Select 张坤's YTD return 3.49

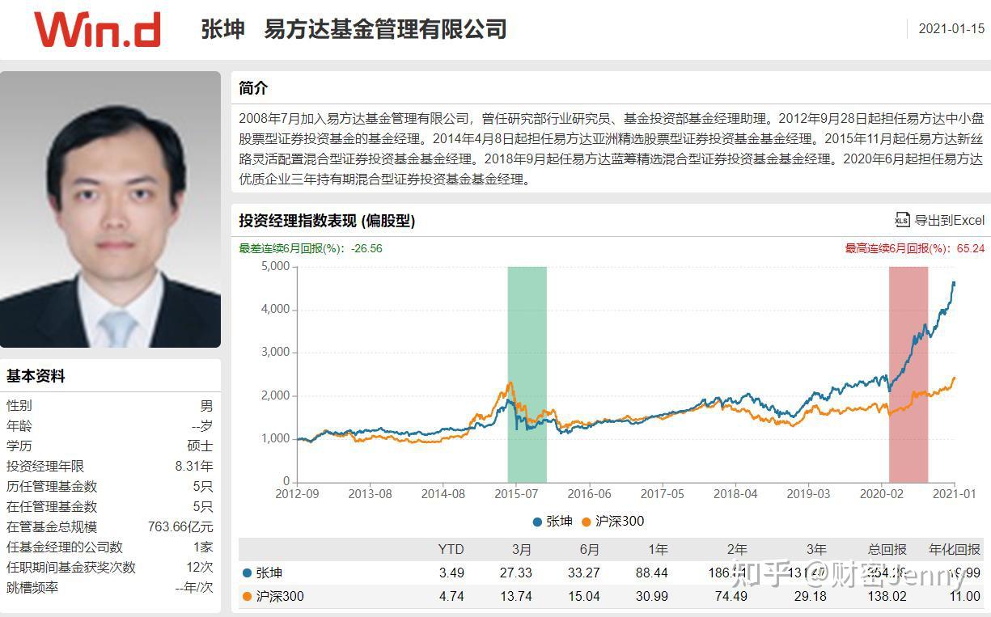tap(451, 573)
